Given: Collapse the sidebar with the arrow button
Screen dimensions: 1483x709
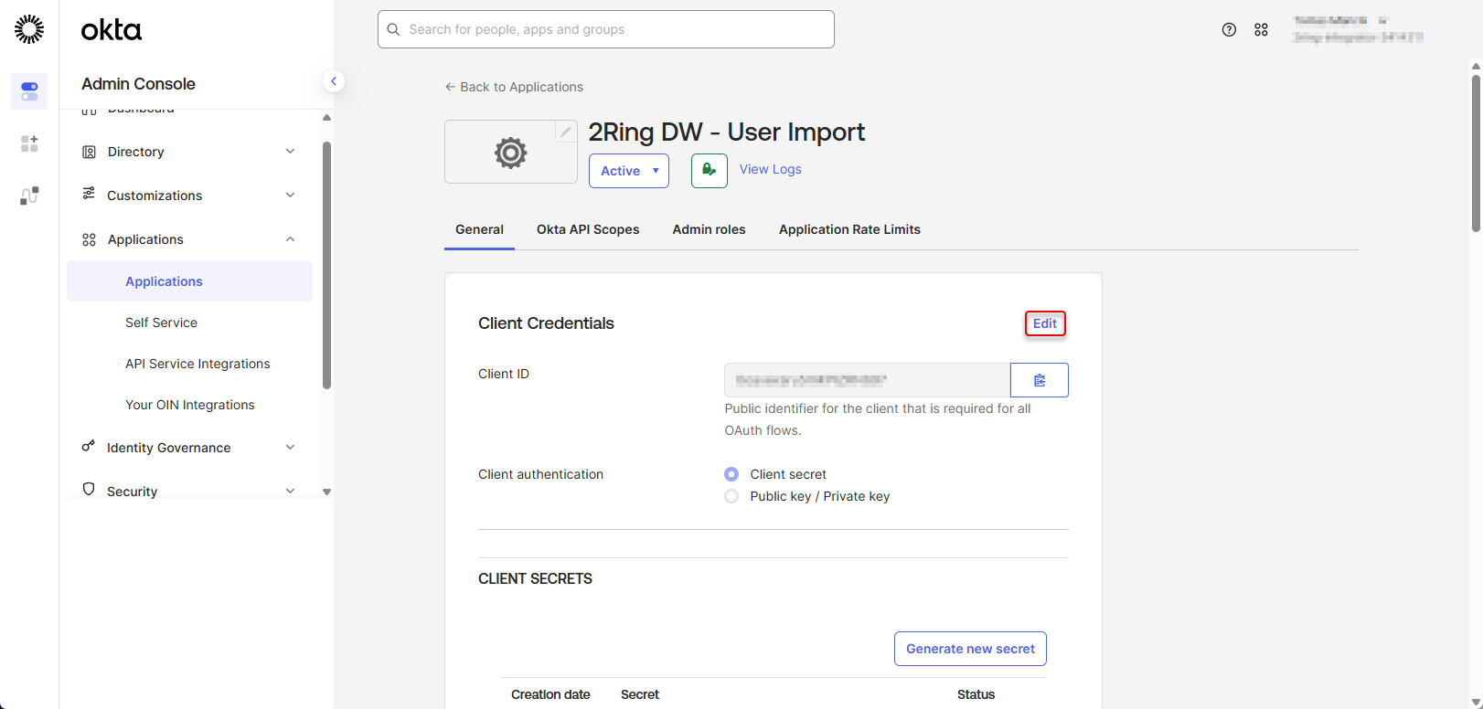Looking at the screenshot, I should [x=334, y=81].
